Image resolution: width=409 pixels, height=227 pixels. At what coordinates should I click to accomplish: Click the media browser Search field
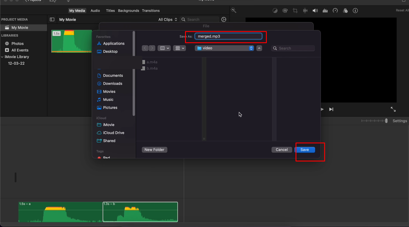tap(199, 20)
